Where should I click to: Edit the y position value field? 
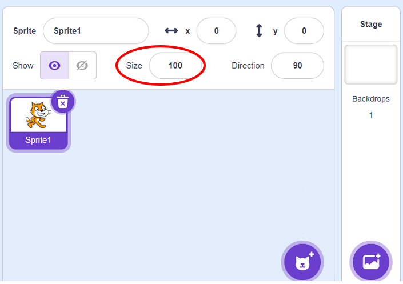point(304,31)
